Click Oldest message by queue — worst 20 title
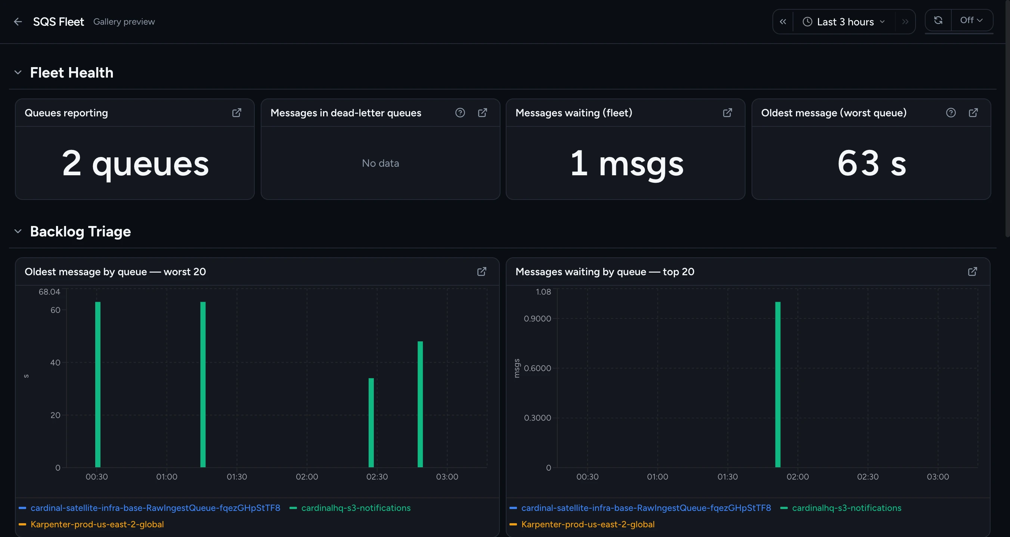1010x537 pixels. 115,271
